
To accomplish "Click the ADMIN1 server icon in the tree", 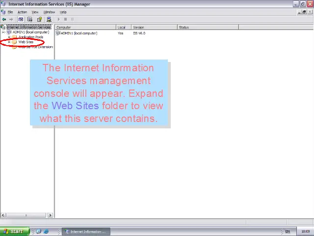I will (9, 32).
